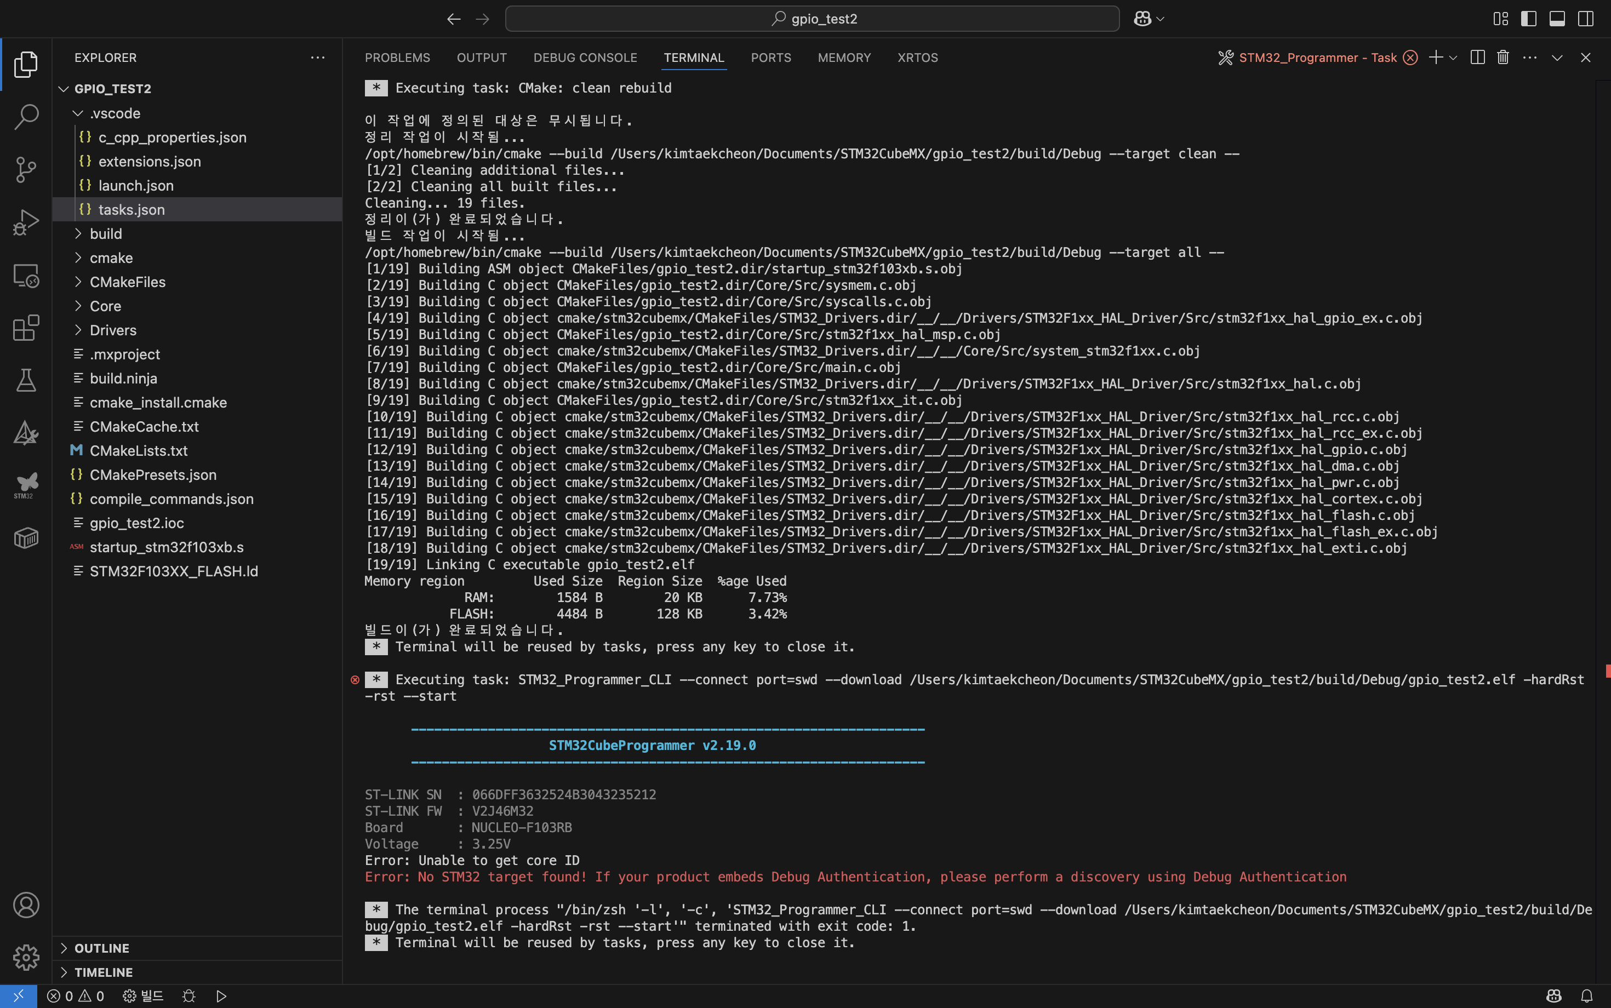The image size is (1611, 1008).
Task: Open Explorer more actions ellipsis
Action: pyautogui.click(x=317, y=58)
